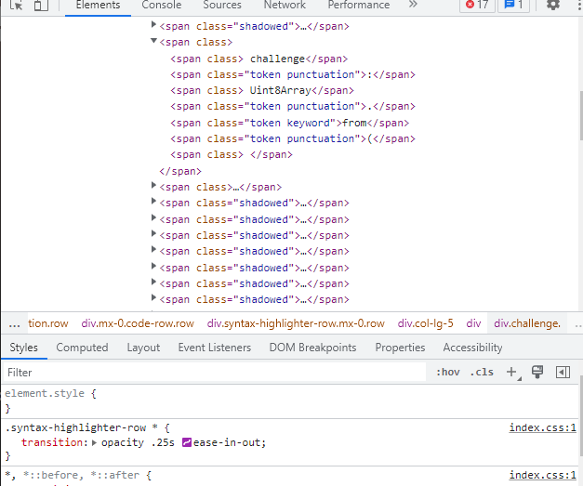Switch to the Console tab
Viewport: 583px width, 486px height.
pyautogui.click(x=162, y=6)
